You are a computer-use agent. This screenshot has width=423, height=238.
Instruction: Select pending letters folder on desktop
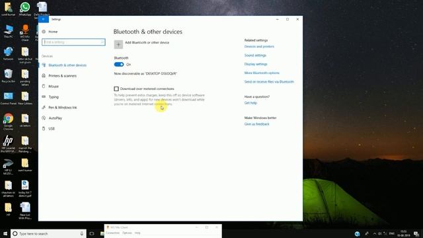point(25,77)
